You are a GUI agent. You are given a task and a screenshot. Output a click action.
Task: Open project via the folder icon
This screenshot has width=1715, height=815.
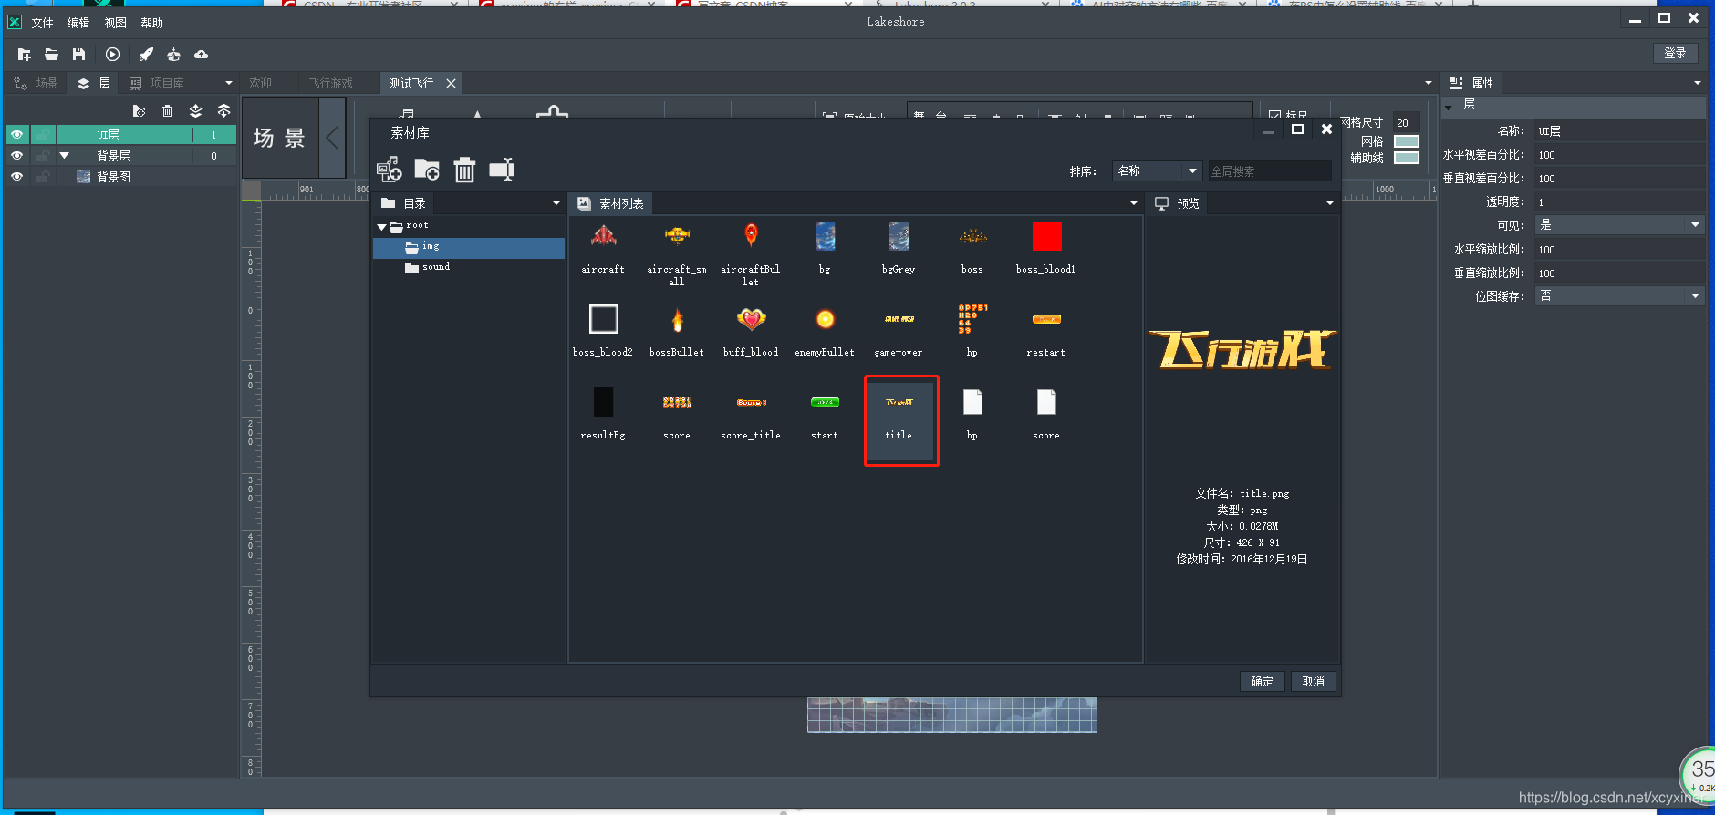click(x=52, y=55)
